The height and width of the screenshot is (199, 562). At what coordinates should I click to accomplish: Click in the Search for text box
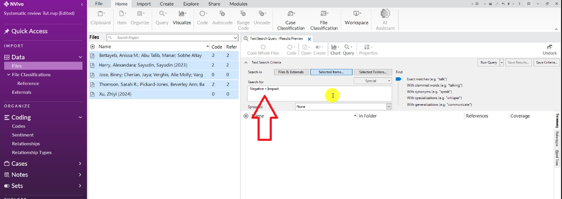tap(319, 93)
